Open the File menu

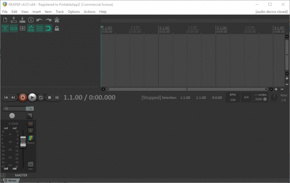5,12
